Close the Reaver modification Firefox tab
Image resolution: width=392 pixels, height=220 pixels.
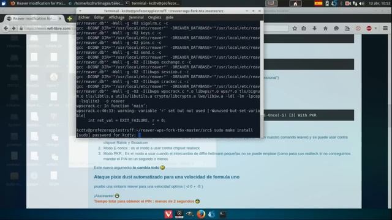pyautogui.click(x=60, y=18)
